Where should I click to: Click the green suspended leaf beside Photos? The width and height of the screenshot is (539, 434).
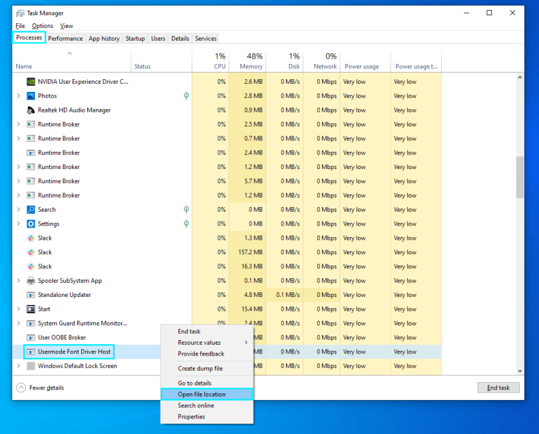186,95
